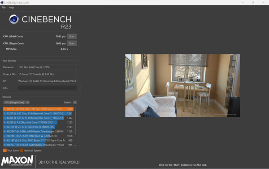Image resolution: width=269 pixels, height=169 pixels.
Task: Select the i7-1265U ranking entry in orange
Action: pos(38,109)
